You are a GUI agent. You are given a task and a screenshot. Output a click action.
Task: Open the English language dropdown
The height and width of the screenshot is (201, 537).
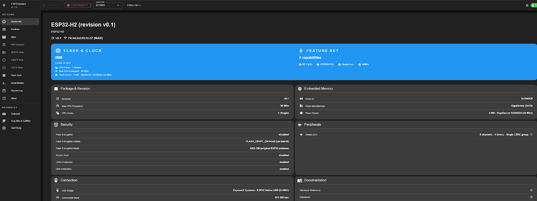(134, 5)
